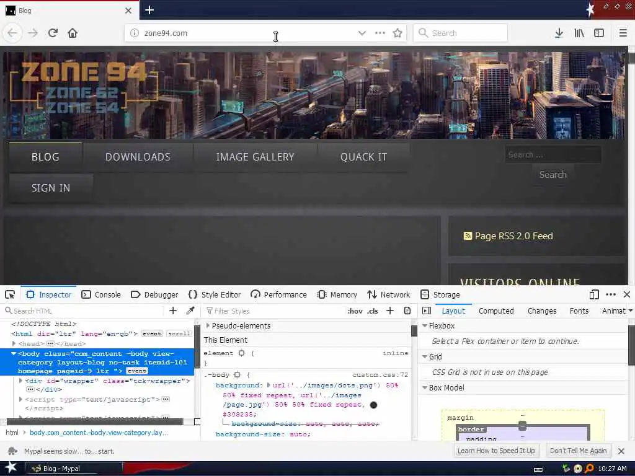Toggle the event badge on the html element
Screen dimensions: 635x476
coord(152,333)
